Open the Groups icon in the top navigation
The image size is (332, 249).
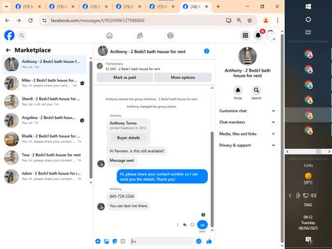tap(170, 35)
